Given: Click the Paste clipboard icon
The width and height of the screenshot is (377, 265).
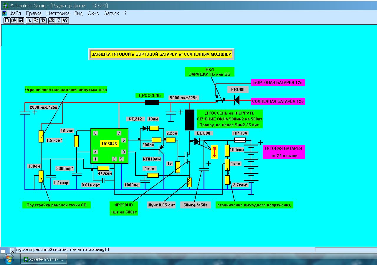Looking at the screenshot, I should click(x=43, y=20).
